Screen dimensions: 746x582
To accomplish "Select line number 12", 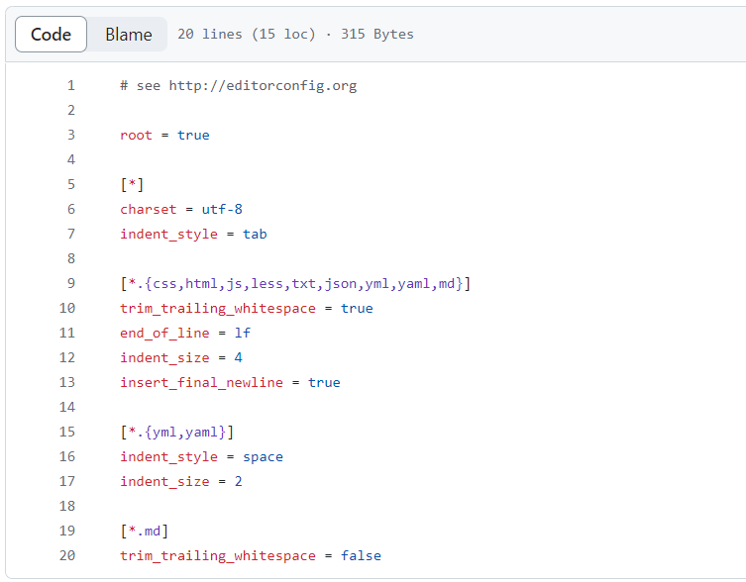I will (x=67, y=357).
